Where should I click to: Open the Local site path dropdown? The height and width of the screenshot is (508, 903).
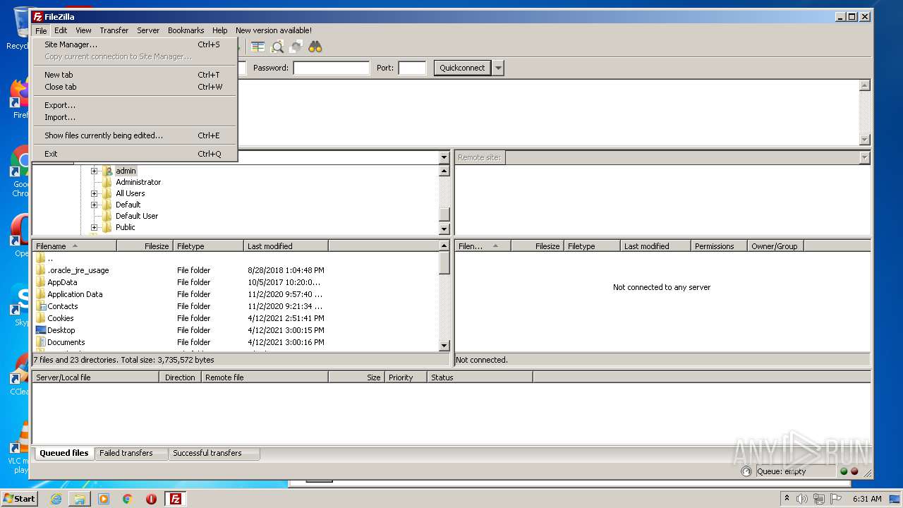coord(444,157)
